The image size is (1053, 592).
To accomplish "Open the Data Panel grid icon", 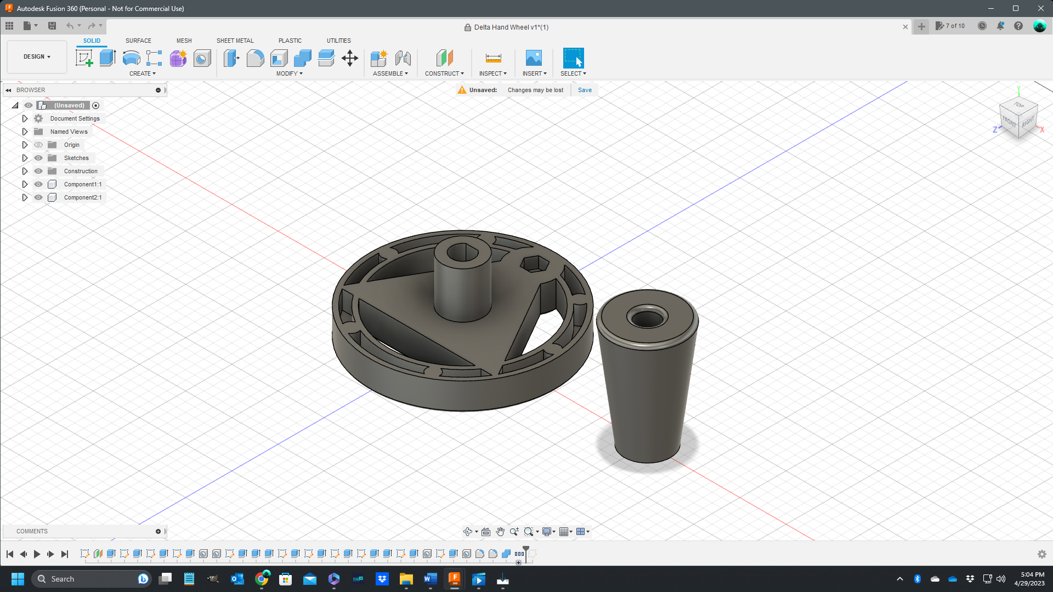I will [x=9, y=26].
